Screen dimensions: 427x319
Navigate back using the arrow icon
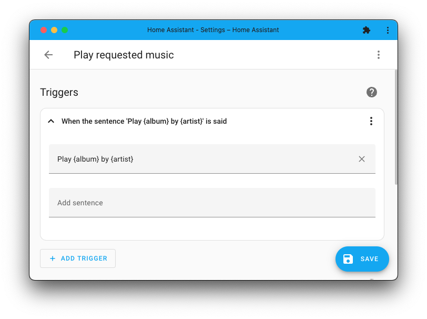pyautogui.click(x=48, y=55)
